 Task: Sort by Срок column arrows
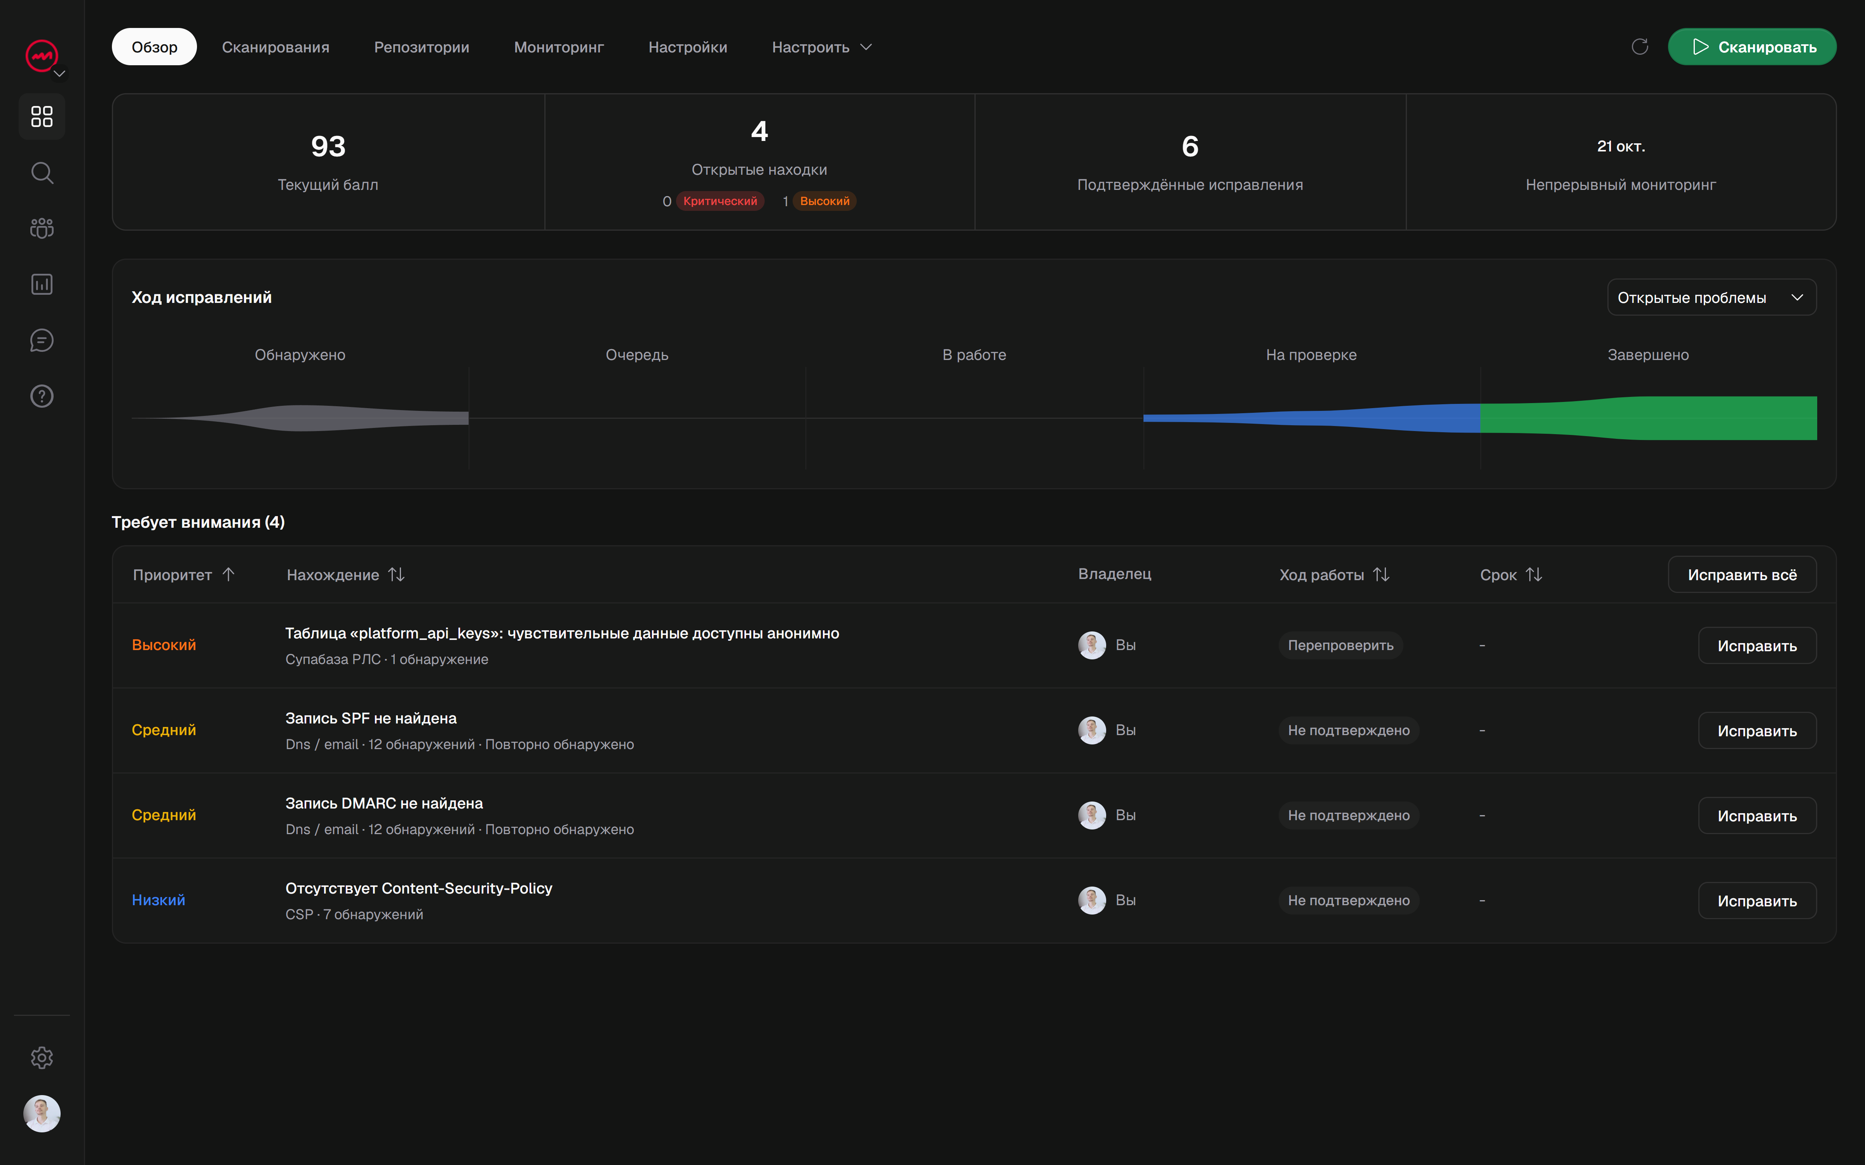pyautogui.click(x=1534, y=574)
